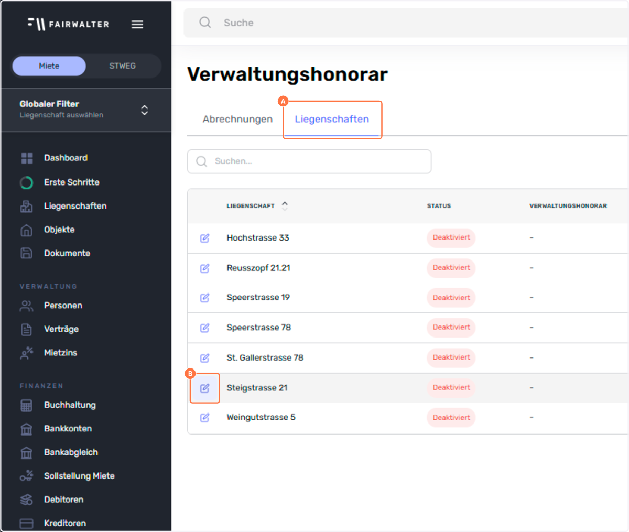Sort table by Liegenschaft column arrows

[x=285, y=206]
